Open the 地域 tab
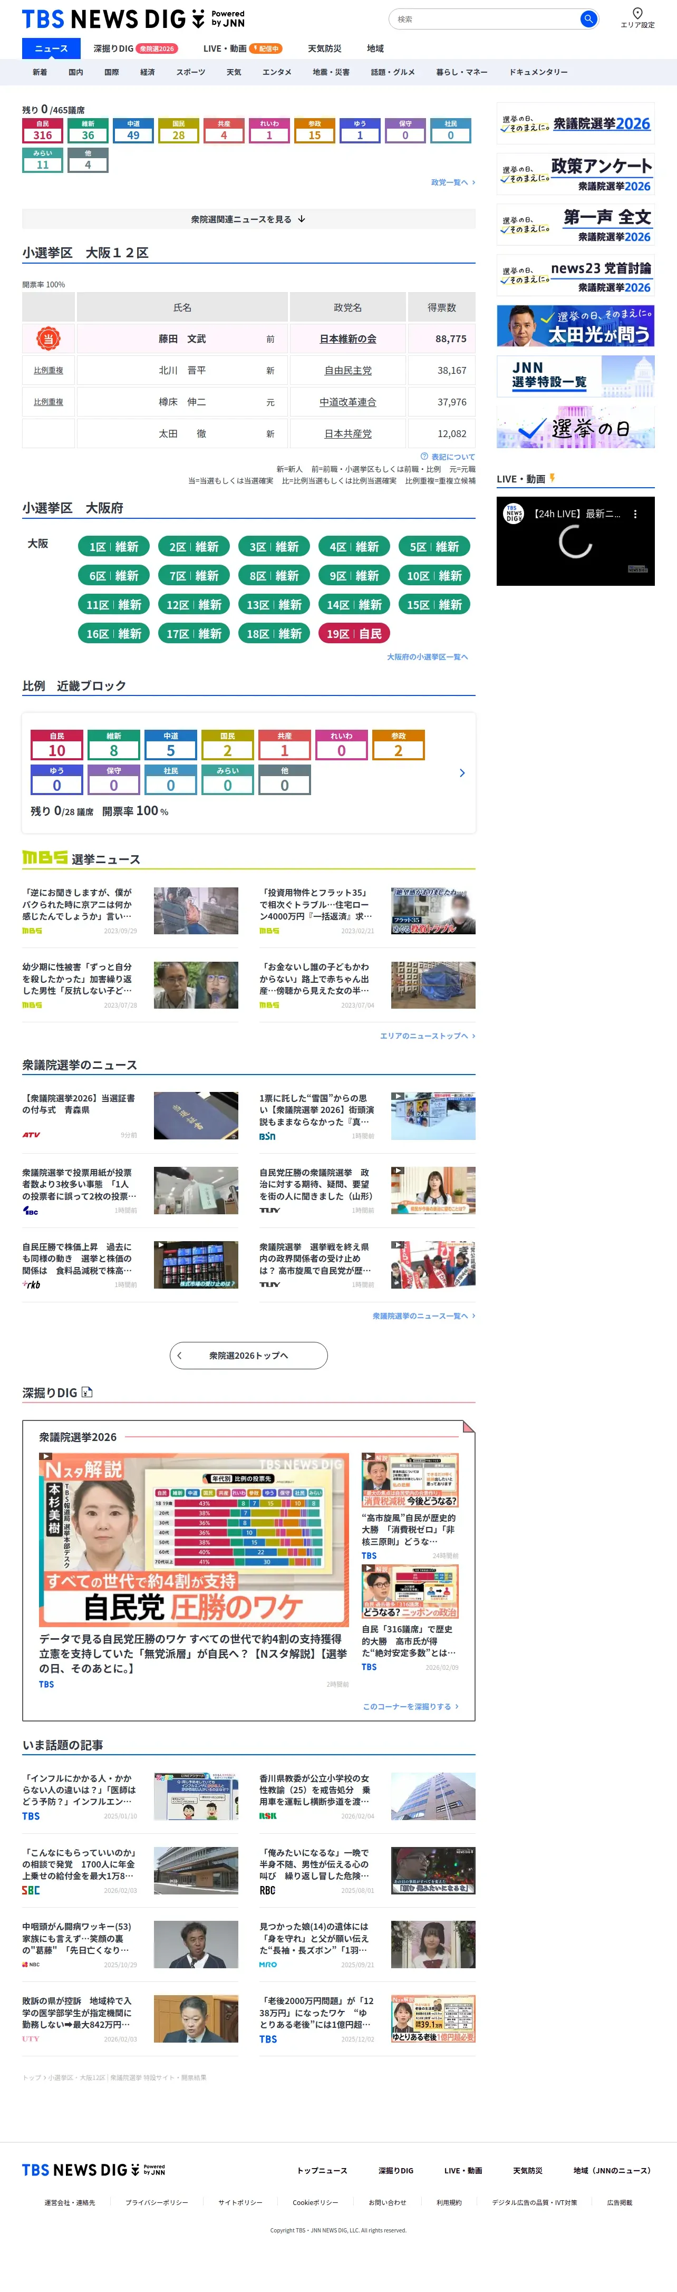Screen dimensions: 677x2292 coord(375,49)
